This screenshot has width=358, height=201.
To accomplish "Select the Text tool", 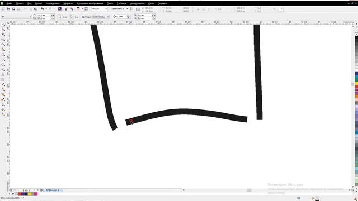I will click(3, 74).
